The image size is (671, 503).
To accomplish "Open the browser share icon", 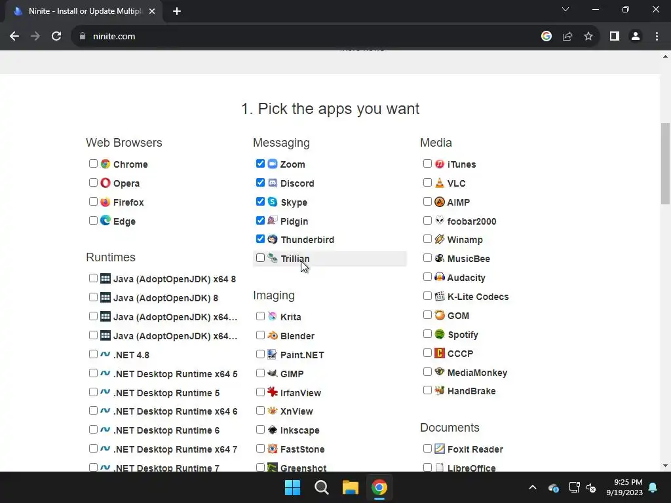I will 567,37.
